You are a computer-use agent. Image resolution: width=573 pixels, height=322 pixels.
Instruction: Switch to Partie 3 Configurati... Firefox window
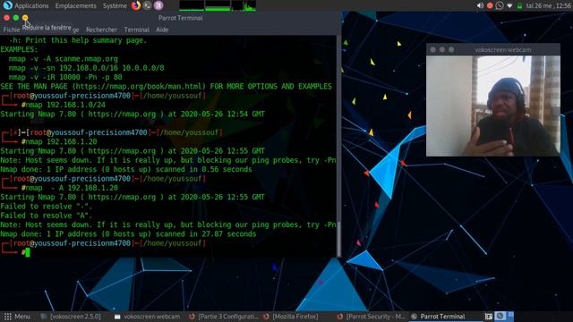pos(224,317)
